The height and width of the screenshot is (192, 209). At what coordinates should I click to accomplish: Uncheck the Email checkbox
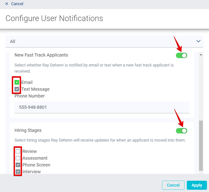pos(17,83)
